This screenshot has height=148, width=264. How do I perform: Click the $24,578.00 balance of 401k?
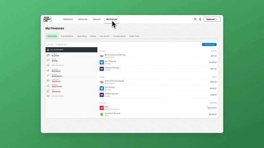click(212, 108)
